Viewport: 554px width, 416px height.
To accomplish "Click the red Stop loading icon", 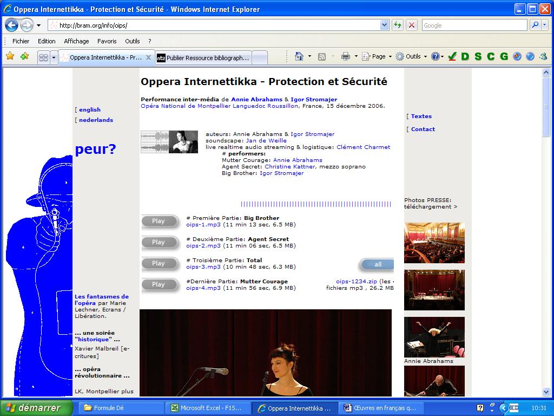I will pos(412,25).
